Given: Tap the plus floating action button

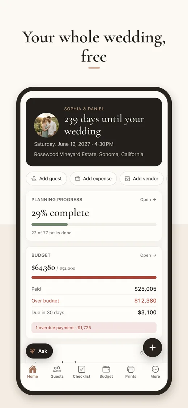Looking at the screenshot, I should point(153,348).
